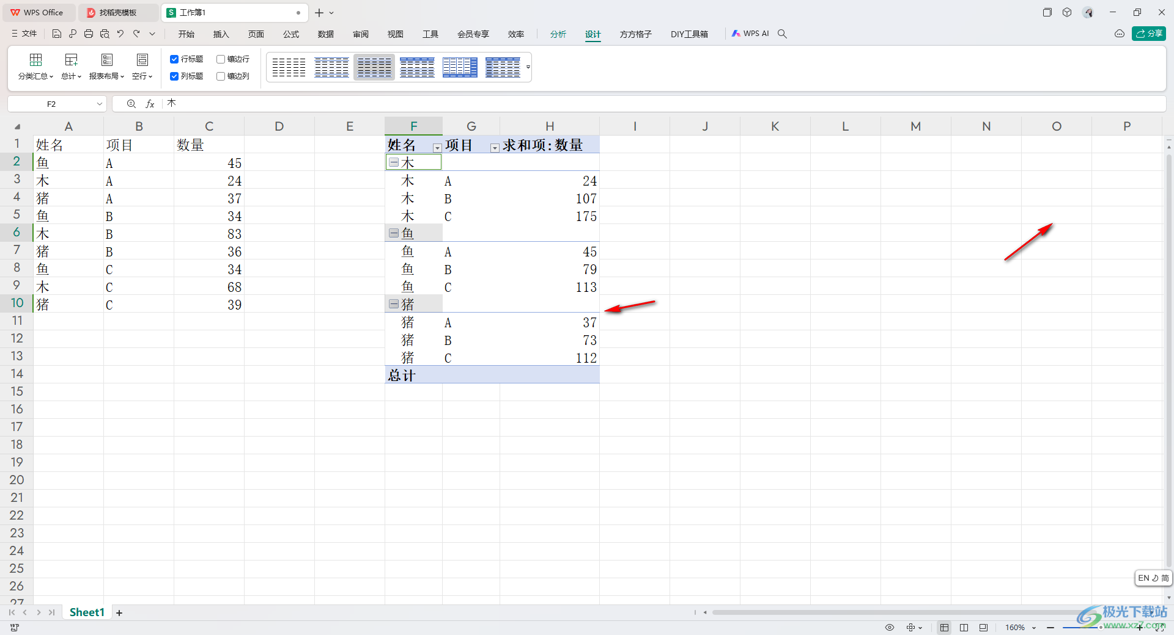This screenshot has height=635, width=1174.
Task: Select the Sheet1 sheet tab
Action: pos(87,612)
